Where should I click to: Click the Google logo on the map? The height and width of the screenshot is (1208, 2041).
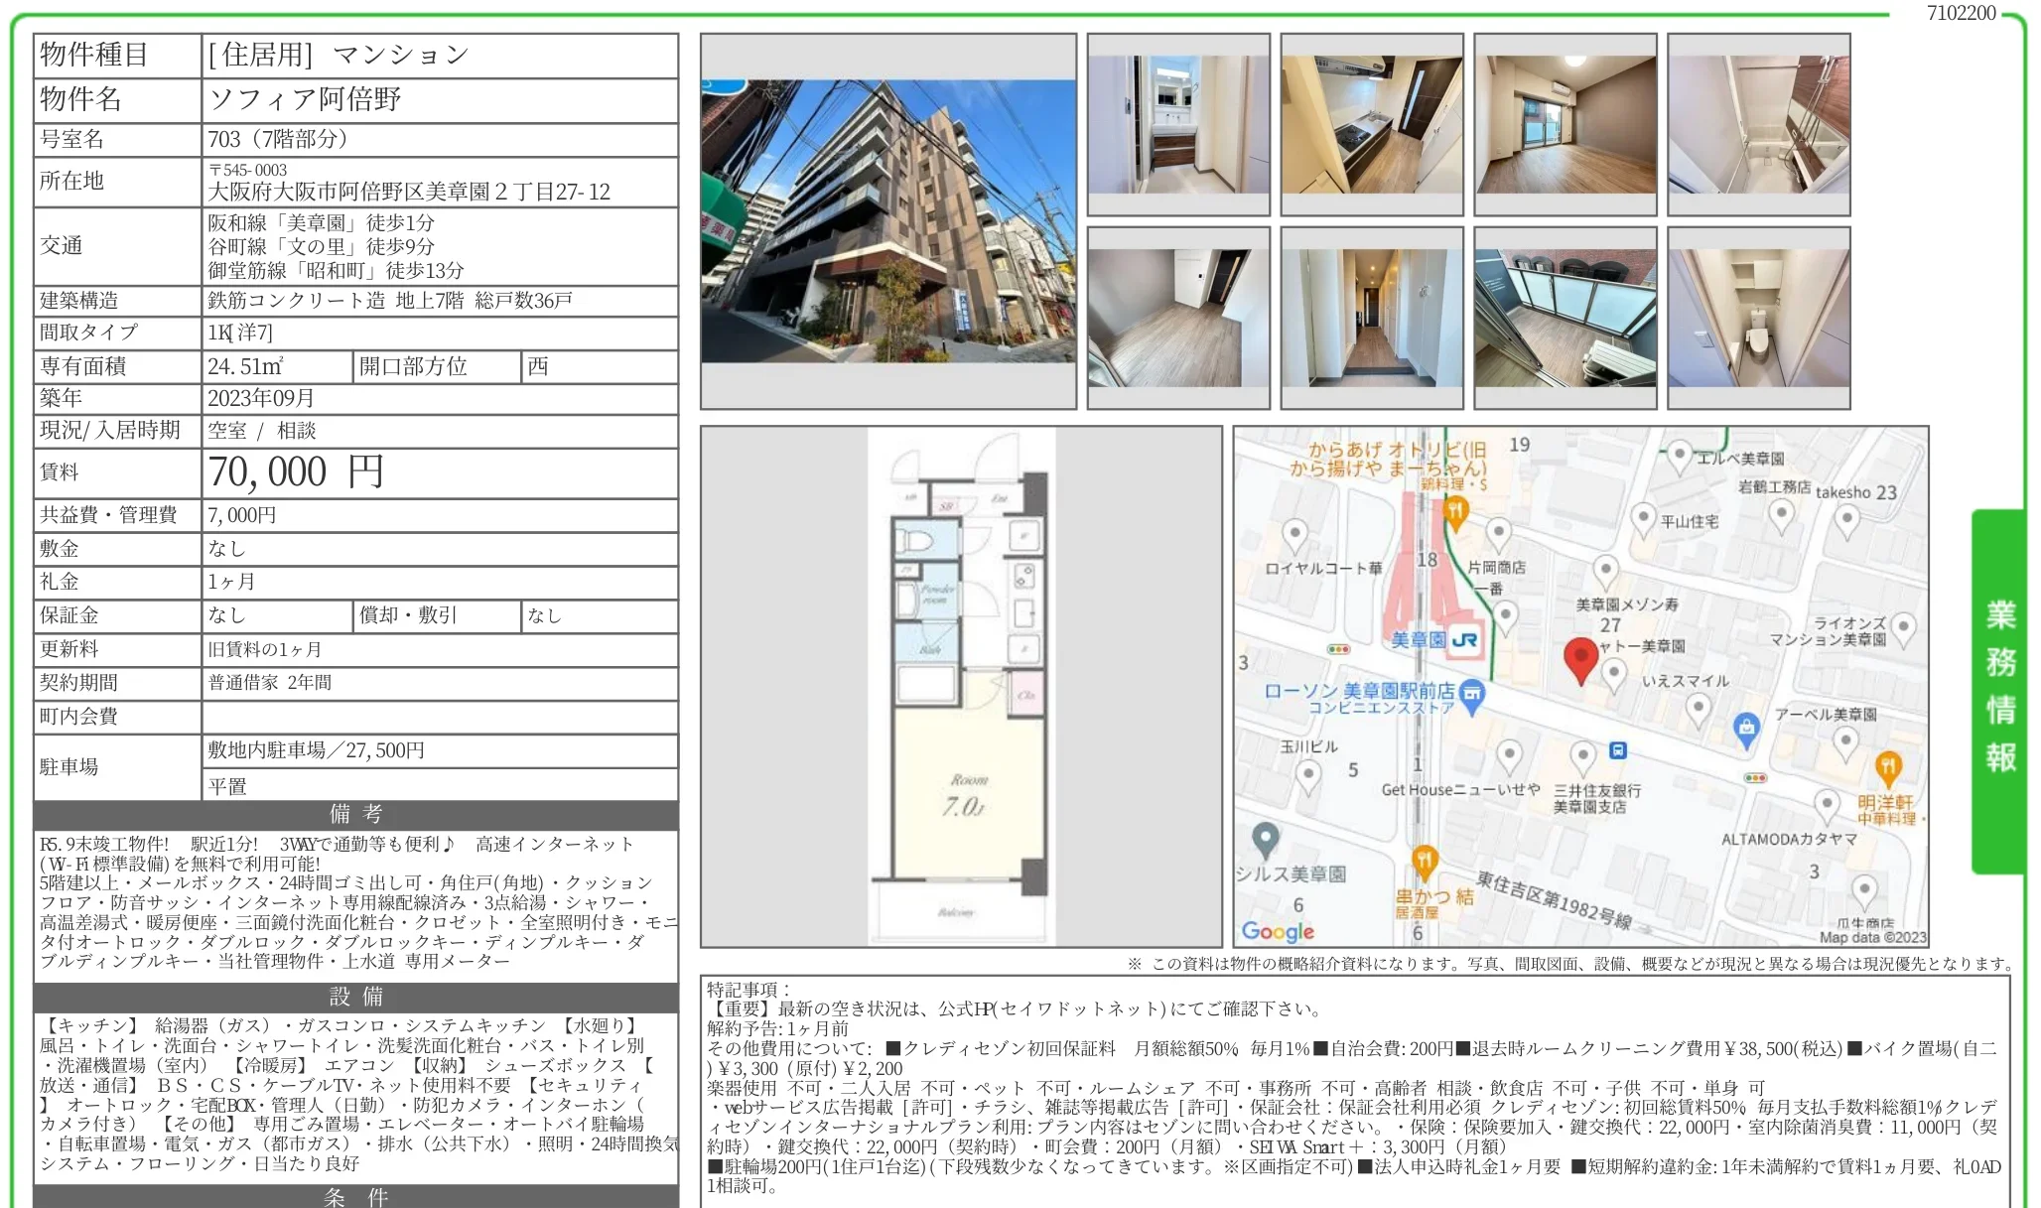click(1278, 931)
